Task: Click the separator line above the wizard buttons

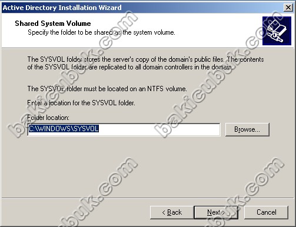Action: click(x=148, y=198)
